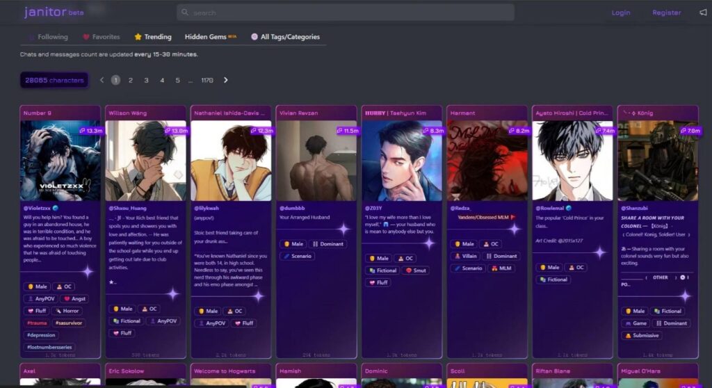
Task: Click the next page arrow
Action: [x=226, y=80]
